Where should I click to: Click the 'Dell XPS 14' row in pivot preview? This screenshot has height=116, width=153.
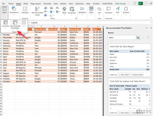click(129, 92)
